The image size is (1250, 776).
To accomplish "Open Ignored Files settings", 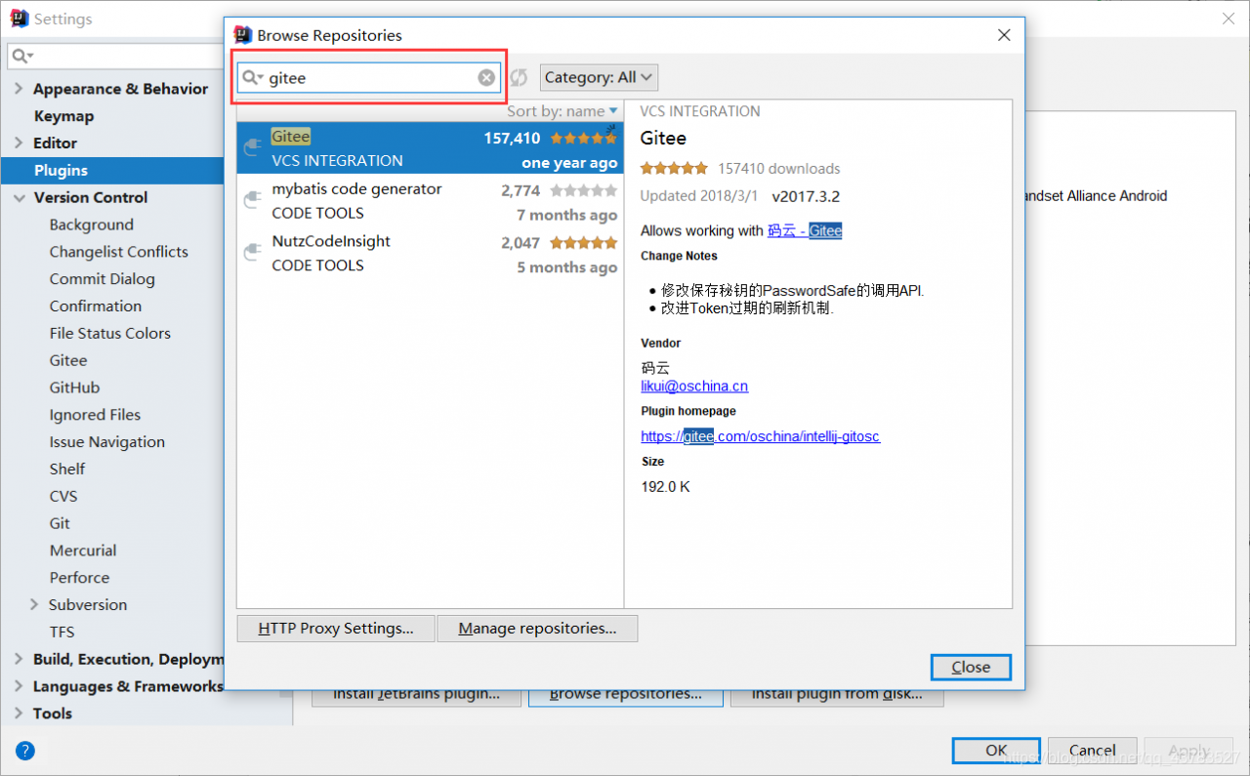I will [95, 415].
